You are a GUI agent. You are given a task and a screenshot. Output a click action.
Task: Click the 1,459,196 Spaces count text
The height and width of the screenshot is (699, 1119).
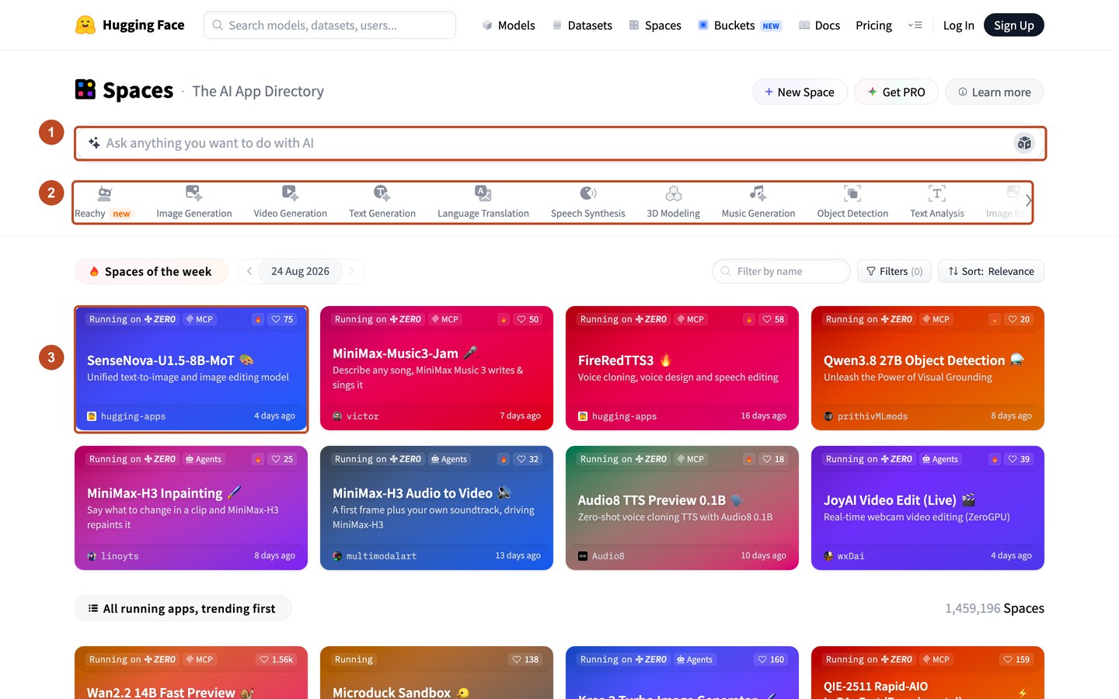(x=995, y=608)
